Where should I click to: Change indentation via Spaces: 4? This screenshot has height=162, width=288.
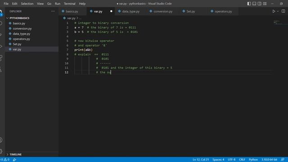218,160
